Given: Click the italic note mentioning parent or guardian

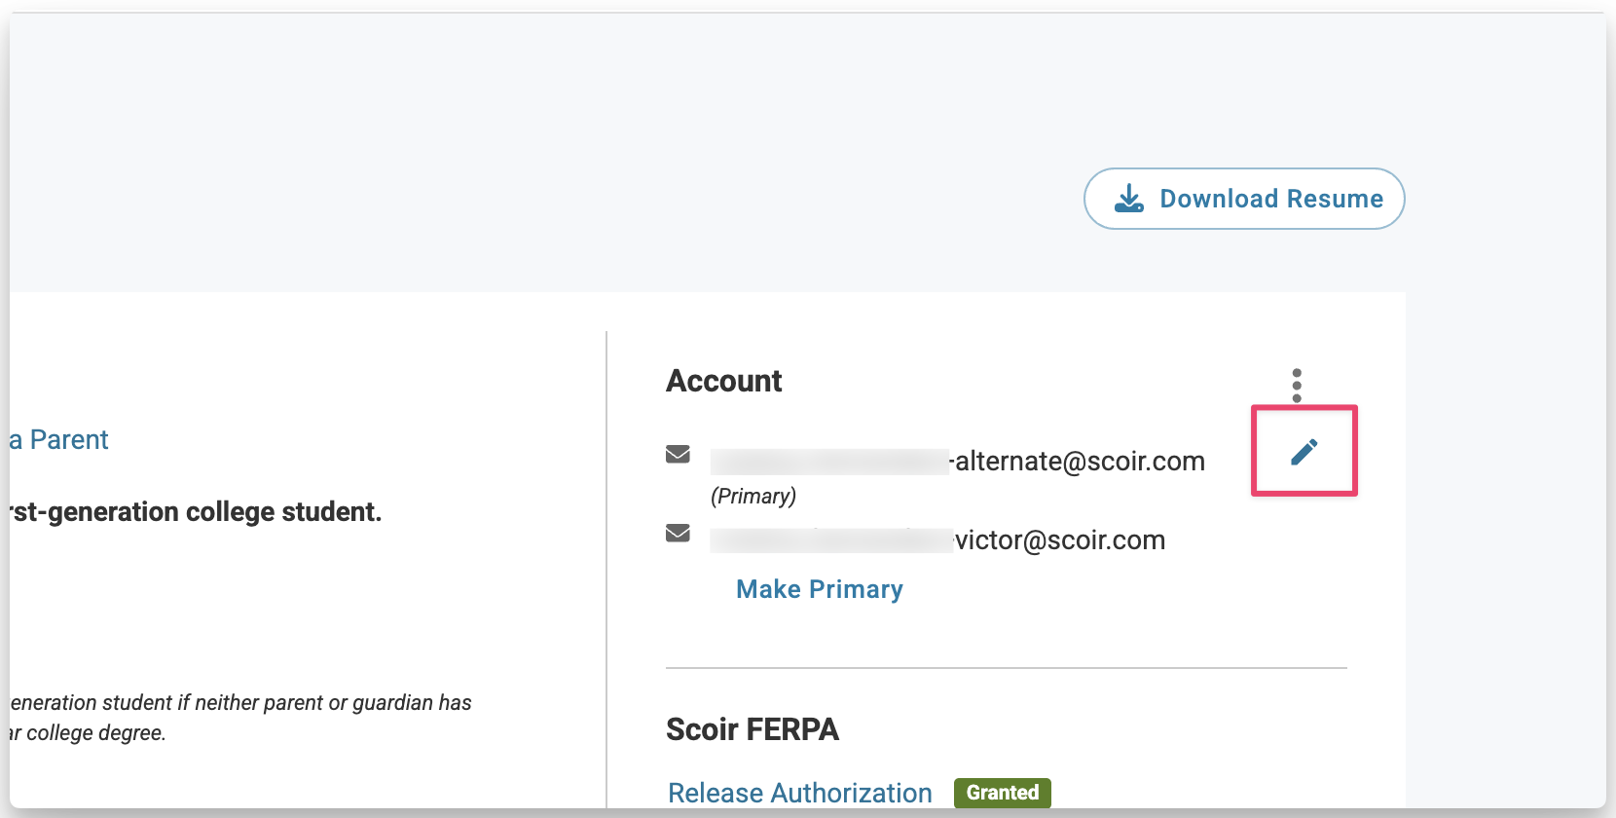Looking at the screenshot, I should 240,703.
